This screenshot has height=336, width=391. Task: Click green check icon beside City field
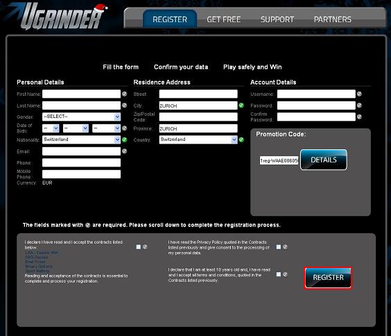coord(241,106)
